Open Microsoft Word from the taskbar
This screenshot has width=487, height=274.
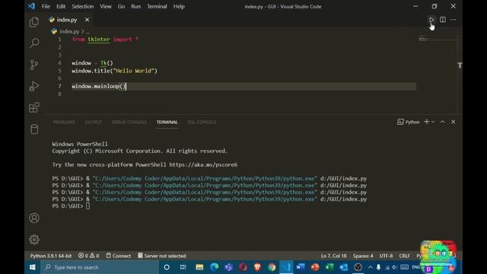(x=301, y=267)
